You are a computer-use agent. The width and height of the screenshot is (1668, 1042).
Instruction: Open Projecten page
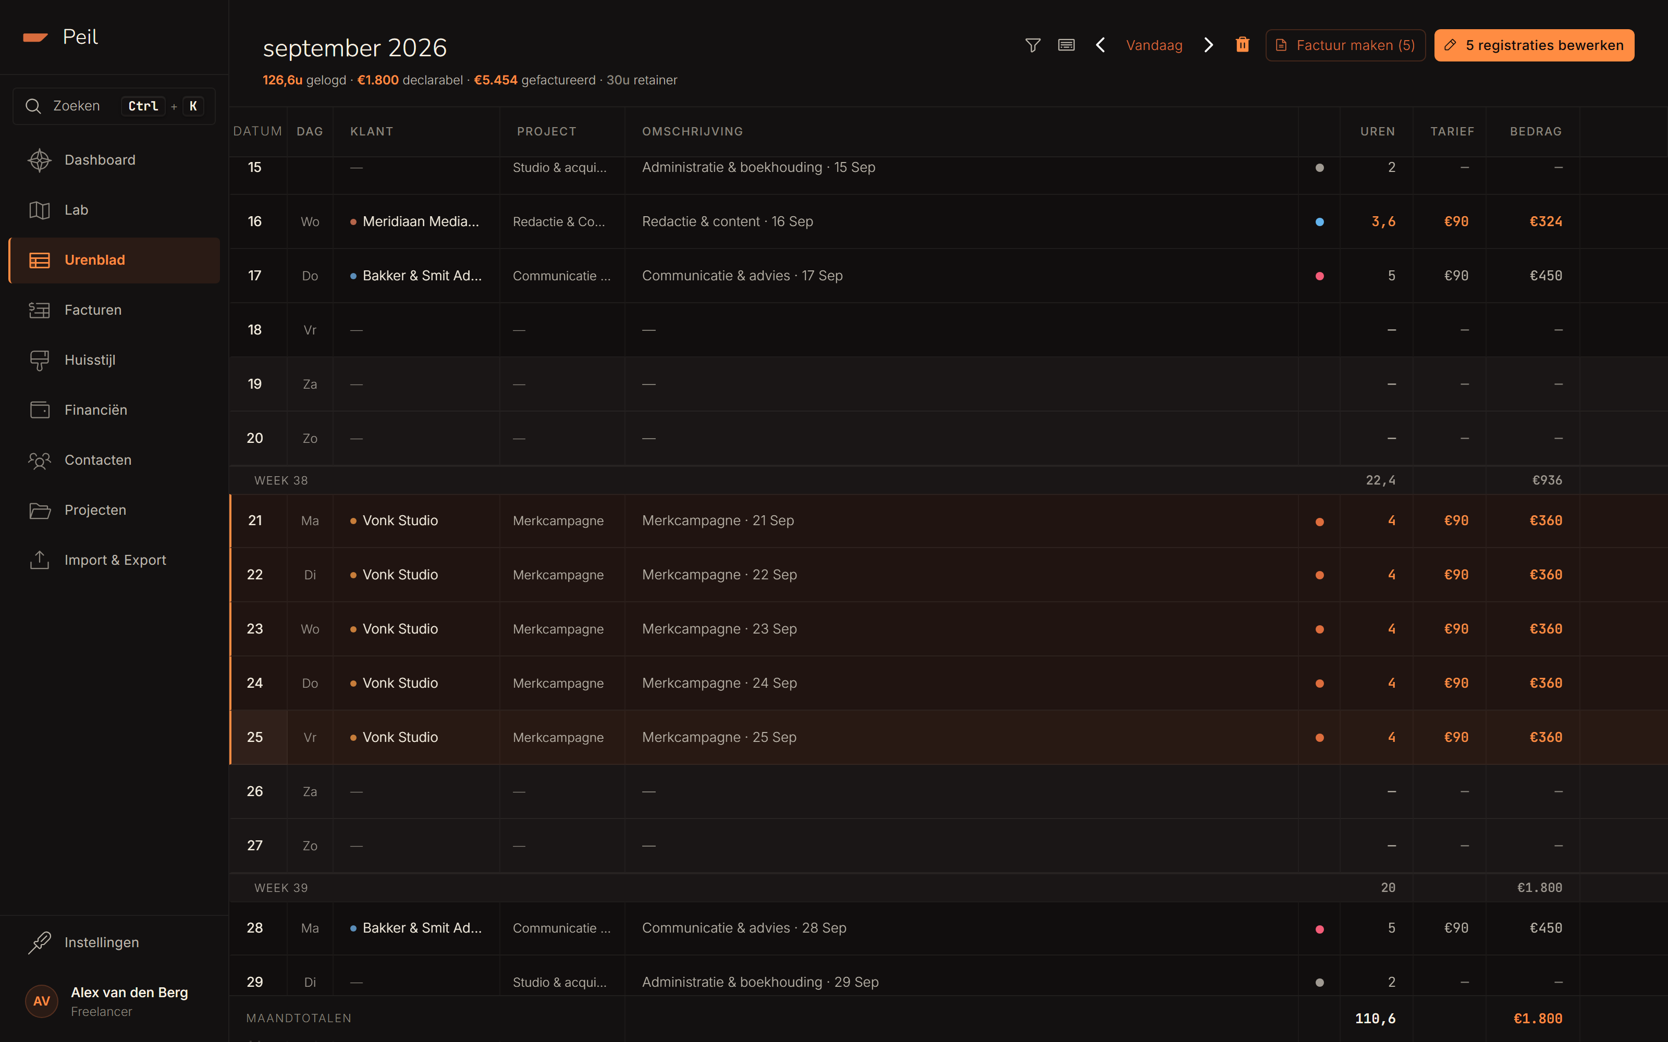[x=115, y=510]
